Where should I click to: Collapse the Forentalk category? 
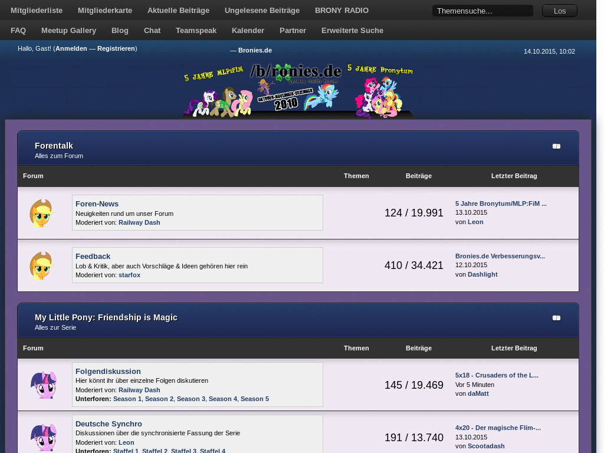point(556,146)
